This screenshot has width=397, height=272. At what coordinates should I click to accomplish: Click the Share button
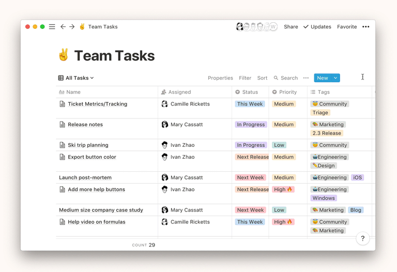click(x=291, y=27)
